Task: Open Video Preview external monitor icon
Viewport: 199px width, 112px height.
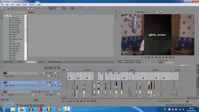Action: tap(124, 12)
